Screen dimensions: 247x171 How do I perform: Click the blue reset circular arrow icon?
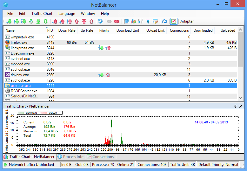click(100, 21)
